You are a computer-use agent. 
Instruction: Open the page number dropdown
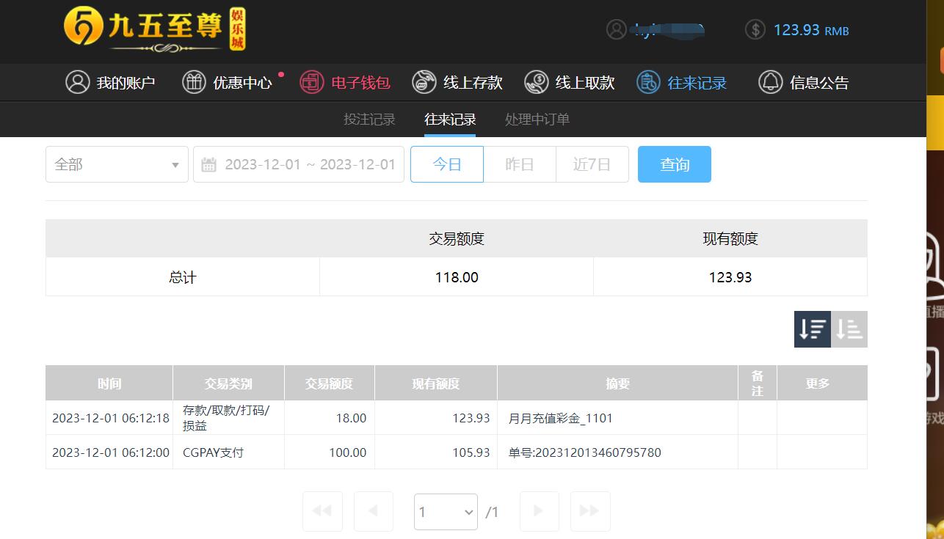coord(446,512)
